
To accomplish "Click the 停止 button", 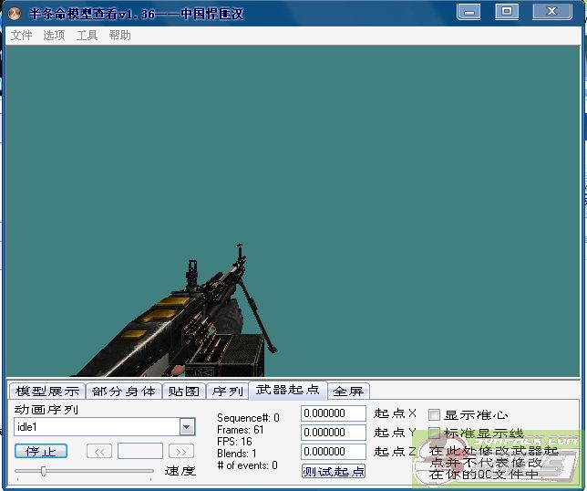I will coord(41,451).
